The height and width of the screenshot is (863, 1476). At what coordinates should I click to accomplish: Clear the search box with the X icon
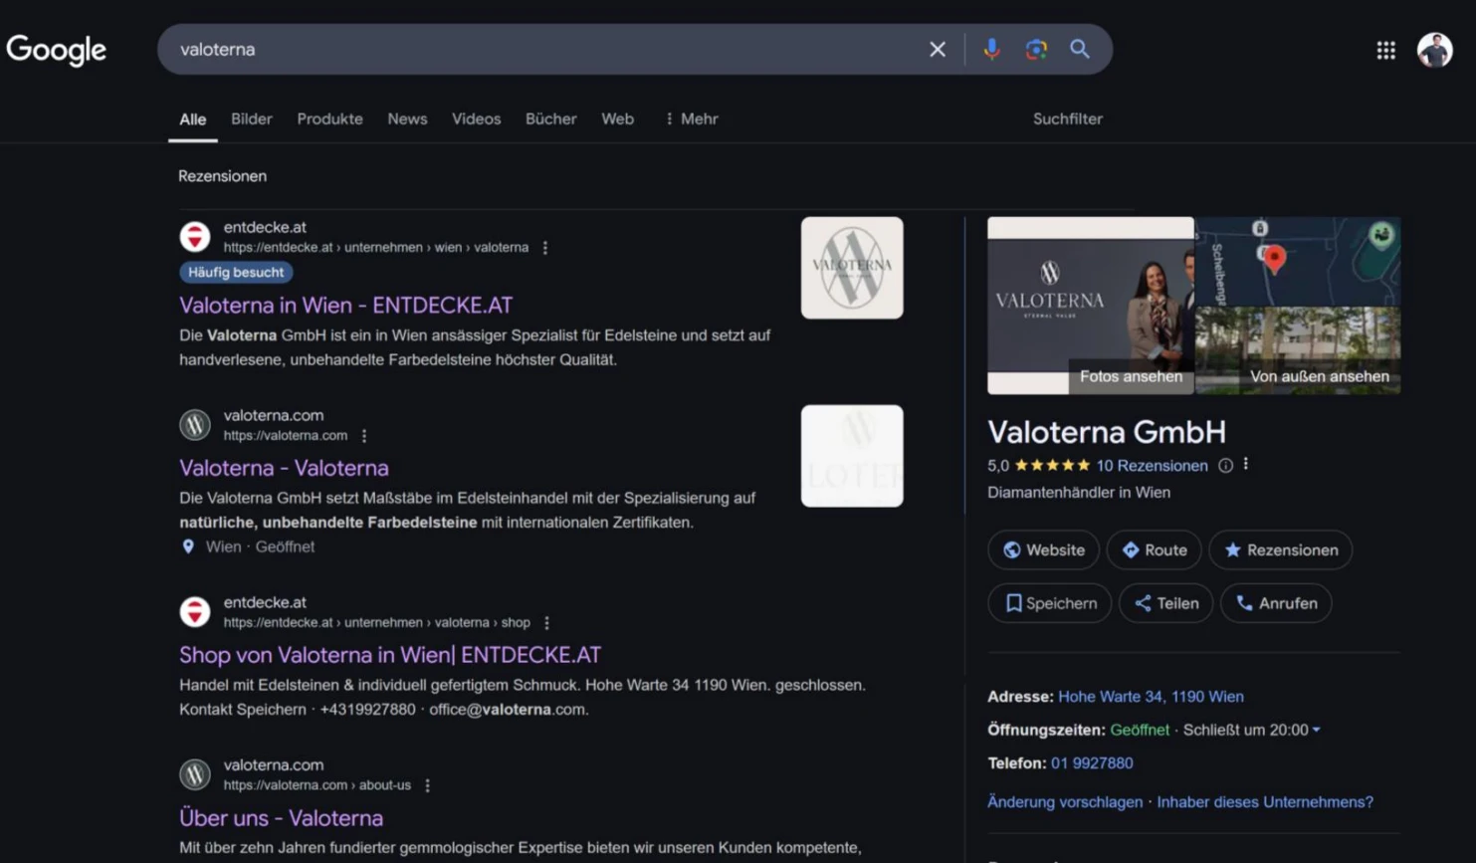tap(937, 49)
